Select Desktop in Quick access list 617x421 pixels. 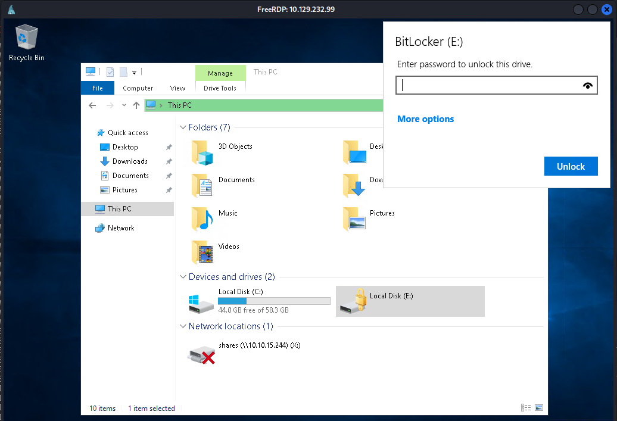tap(125, 146)
